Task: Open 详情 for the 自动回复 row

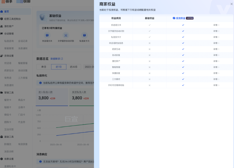Action: click(216, 55)
